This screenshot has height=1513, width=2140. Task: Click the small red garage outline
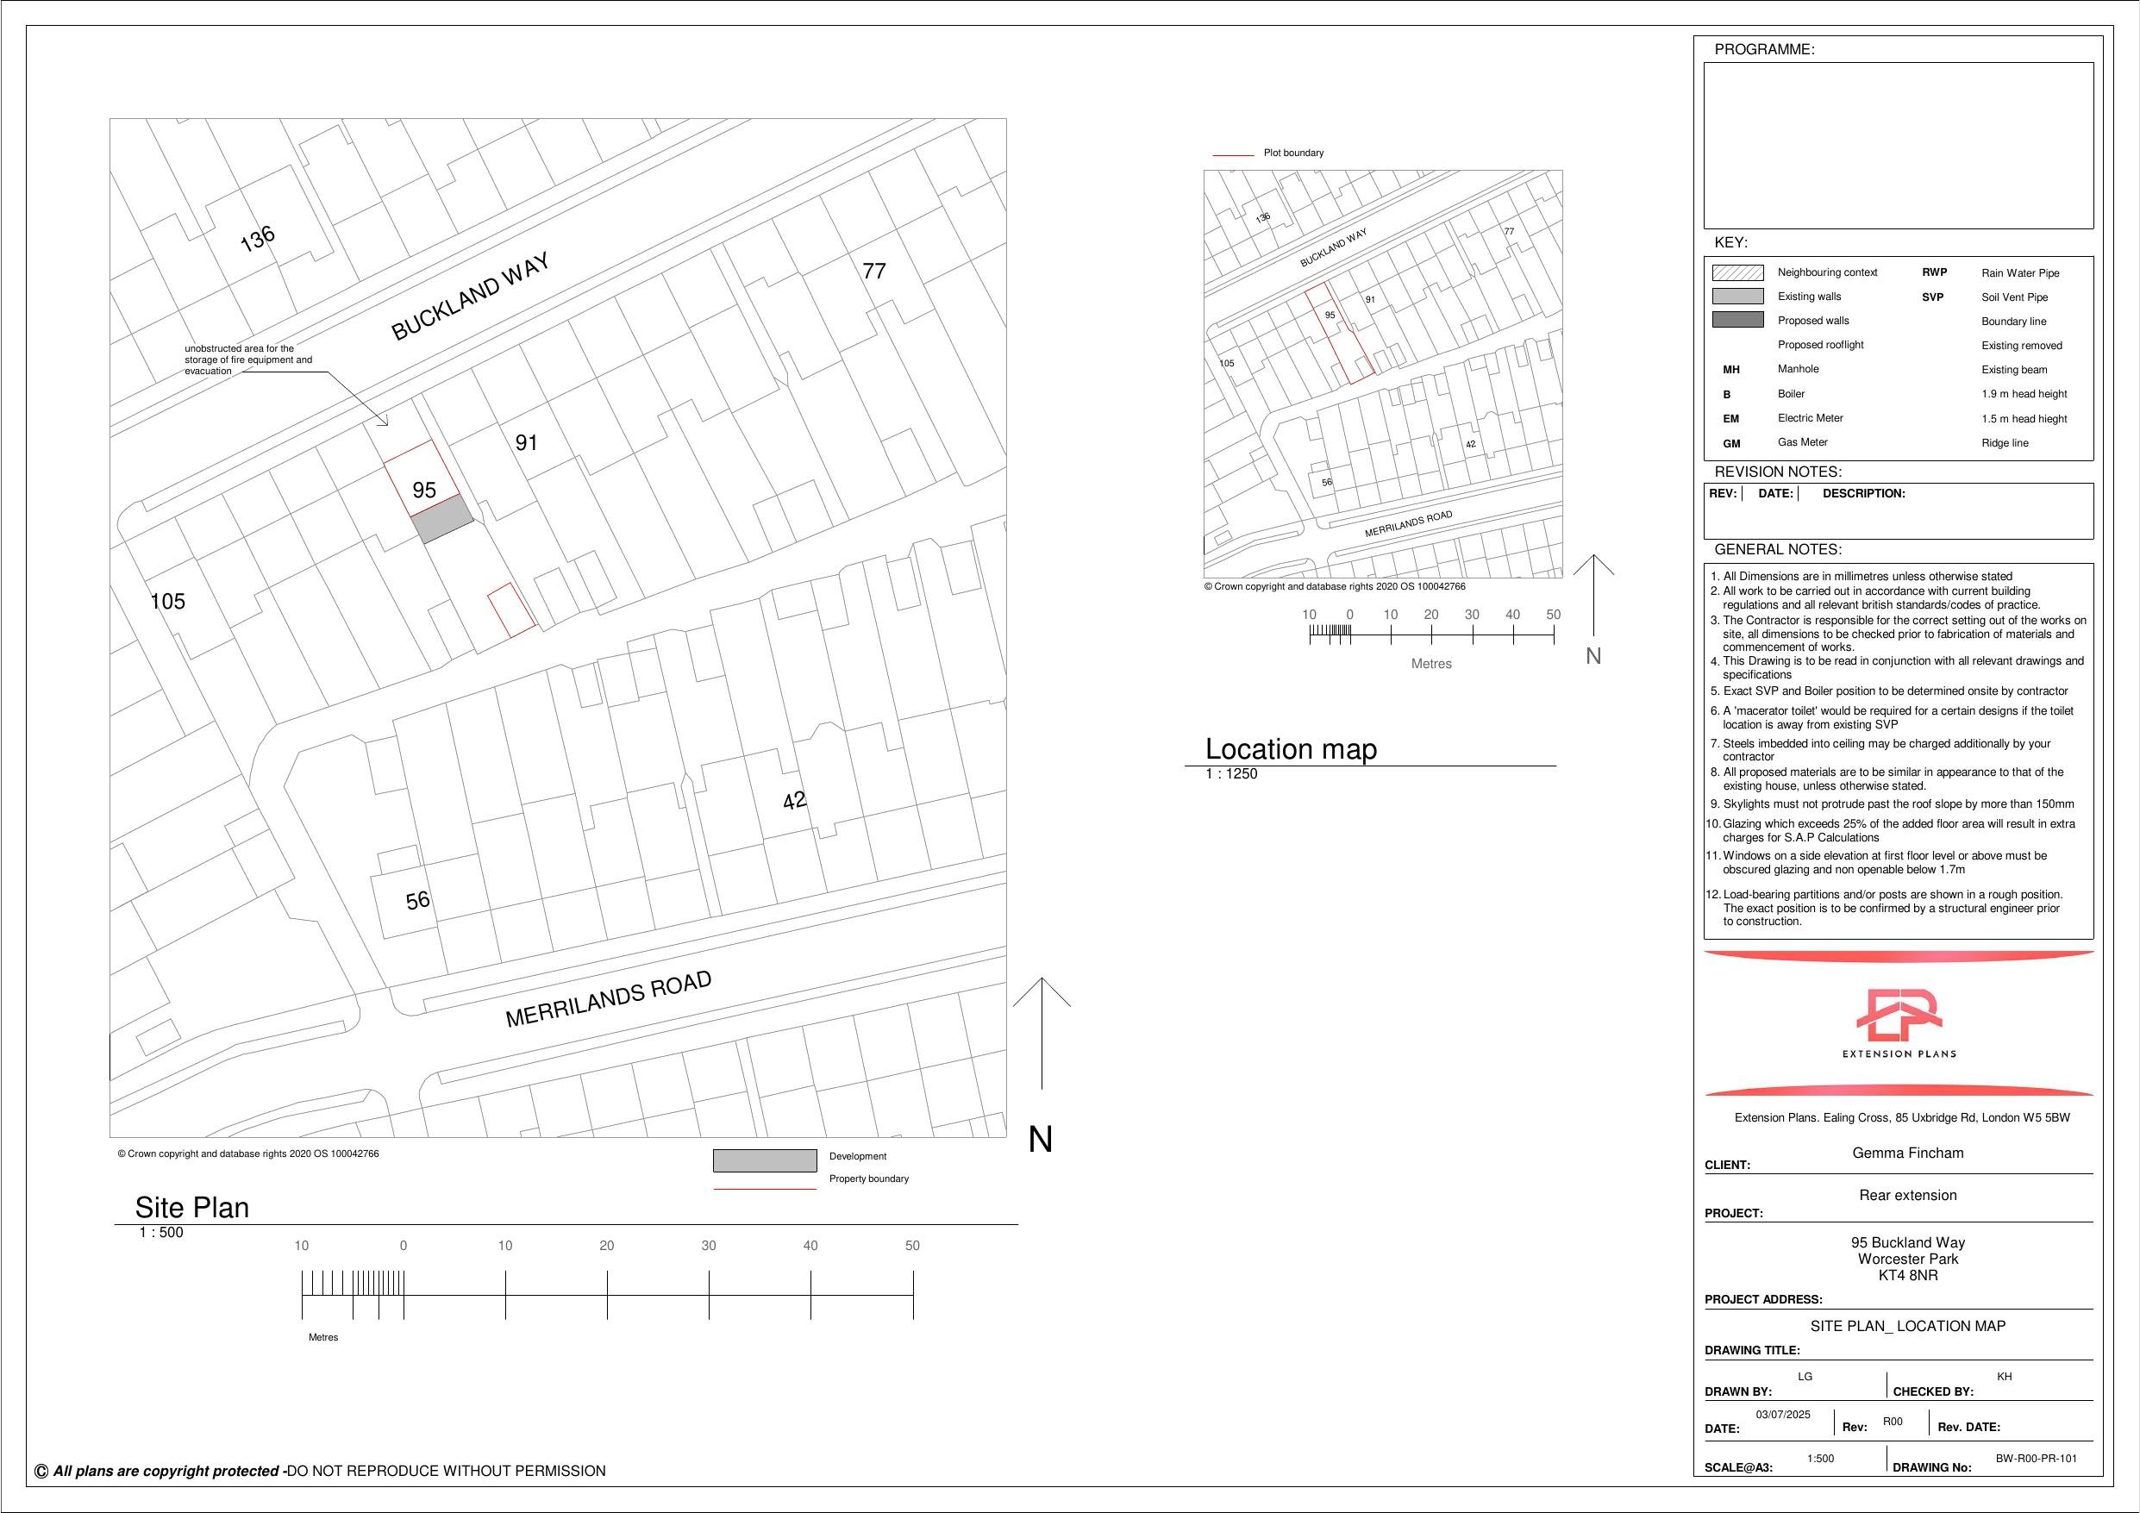[510, 610]
